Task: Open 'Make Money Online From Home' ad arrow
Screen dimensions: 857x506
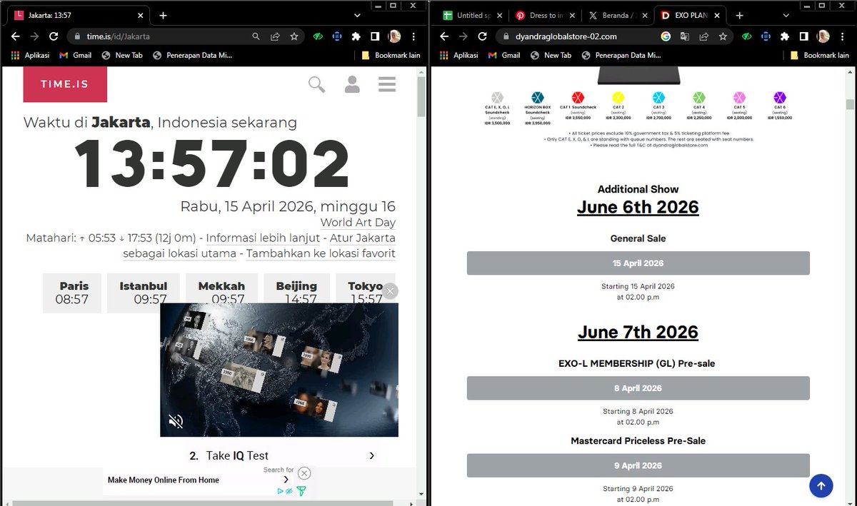Action: click(286, 480)
